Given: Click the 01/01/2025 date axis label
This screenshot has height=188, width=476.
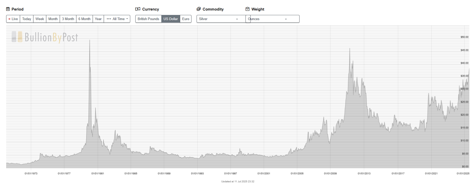Looking at the screenshot, I should (463, 174).
